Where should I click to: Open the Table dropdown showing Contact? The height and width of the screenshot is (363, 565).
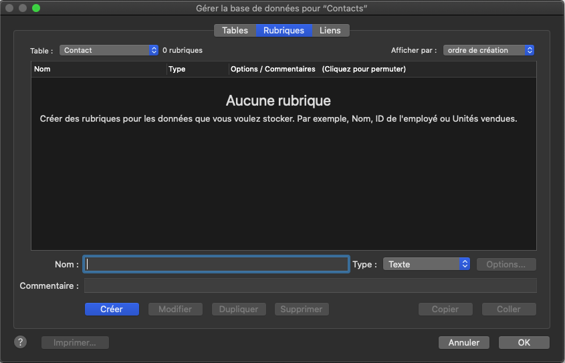[x=109, y=50]
